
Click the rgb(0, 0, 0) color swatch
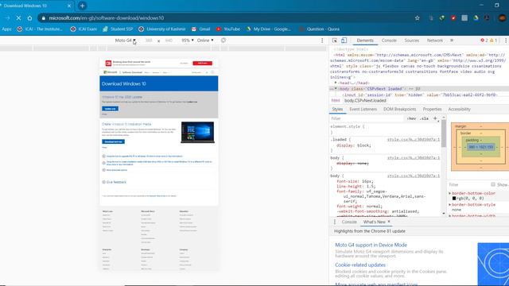(454, 199)
